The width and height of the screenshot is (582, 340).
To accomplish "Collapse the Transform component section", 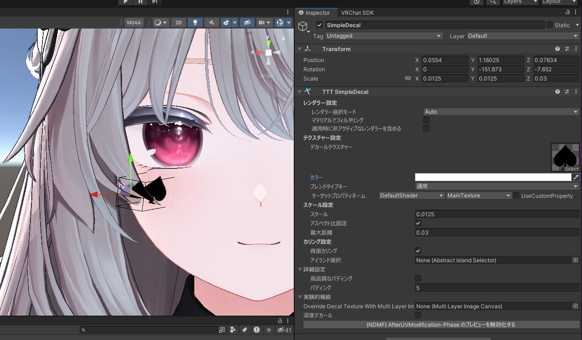I will [x=300, y=49].
